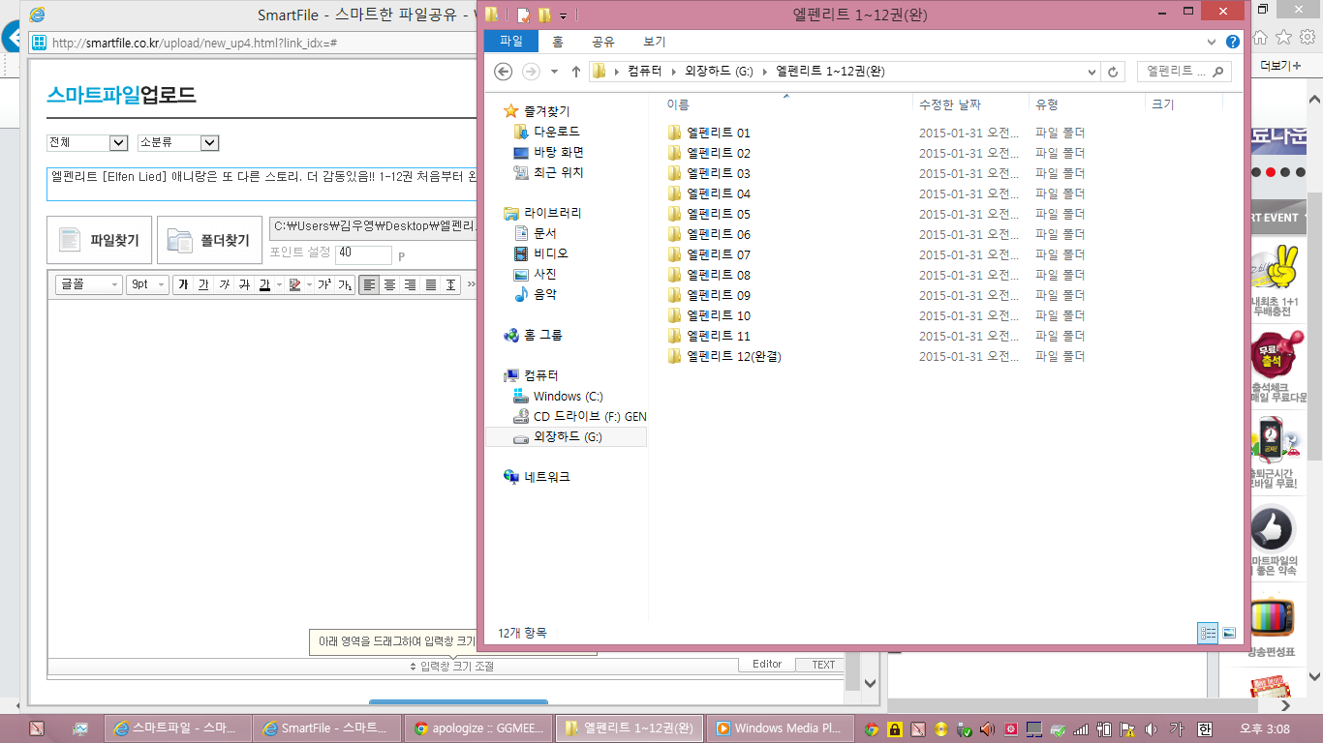1323x743 pixels.
Task: Click the 파일찾기 button
Action: 99,240
